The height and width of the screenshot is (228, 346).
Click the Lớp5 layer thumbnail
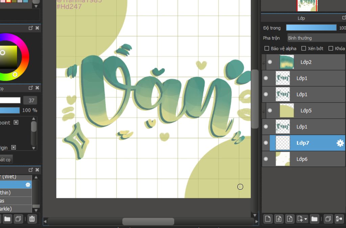(x=287, y=111)
